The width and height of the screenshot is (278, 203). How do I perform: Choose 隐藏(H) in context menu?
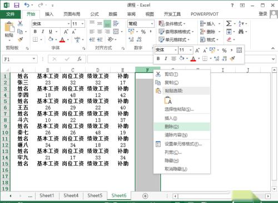(182, 161)
